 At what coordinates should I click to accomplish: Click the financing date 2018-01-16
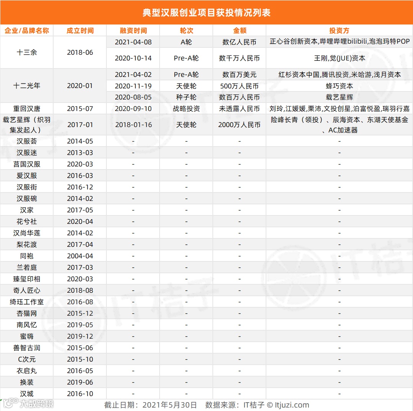(x=134, y=125)
